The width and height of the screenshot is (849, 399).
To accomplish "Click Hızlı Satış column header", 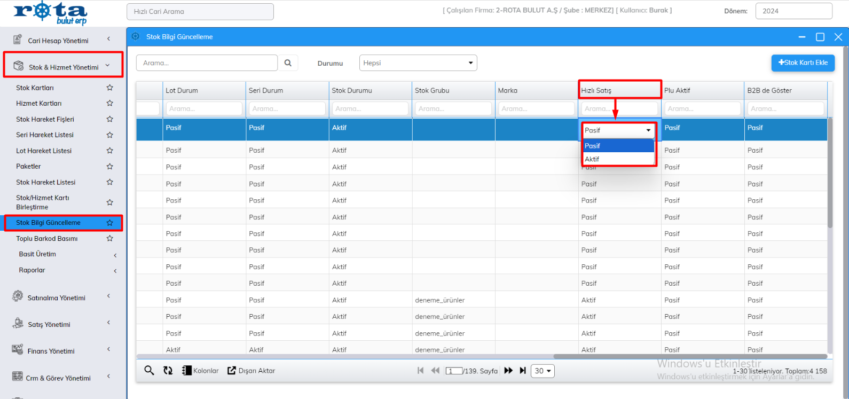I will (x=619, y=90).
